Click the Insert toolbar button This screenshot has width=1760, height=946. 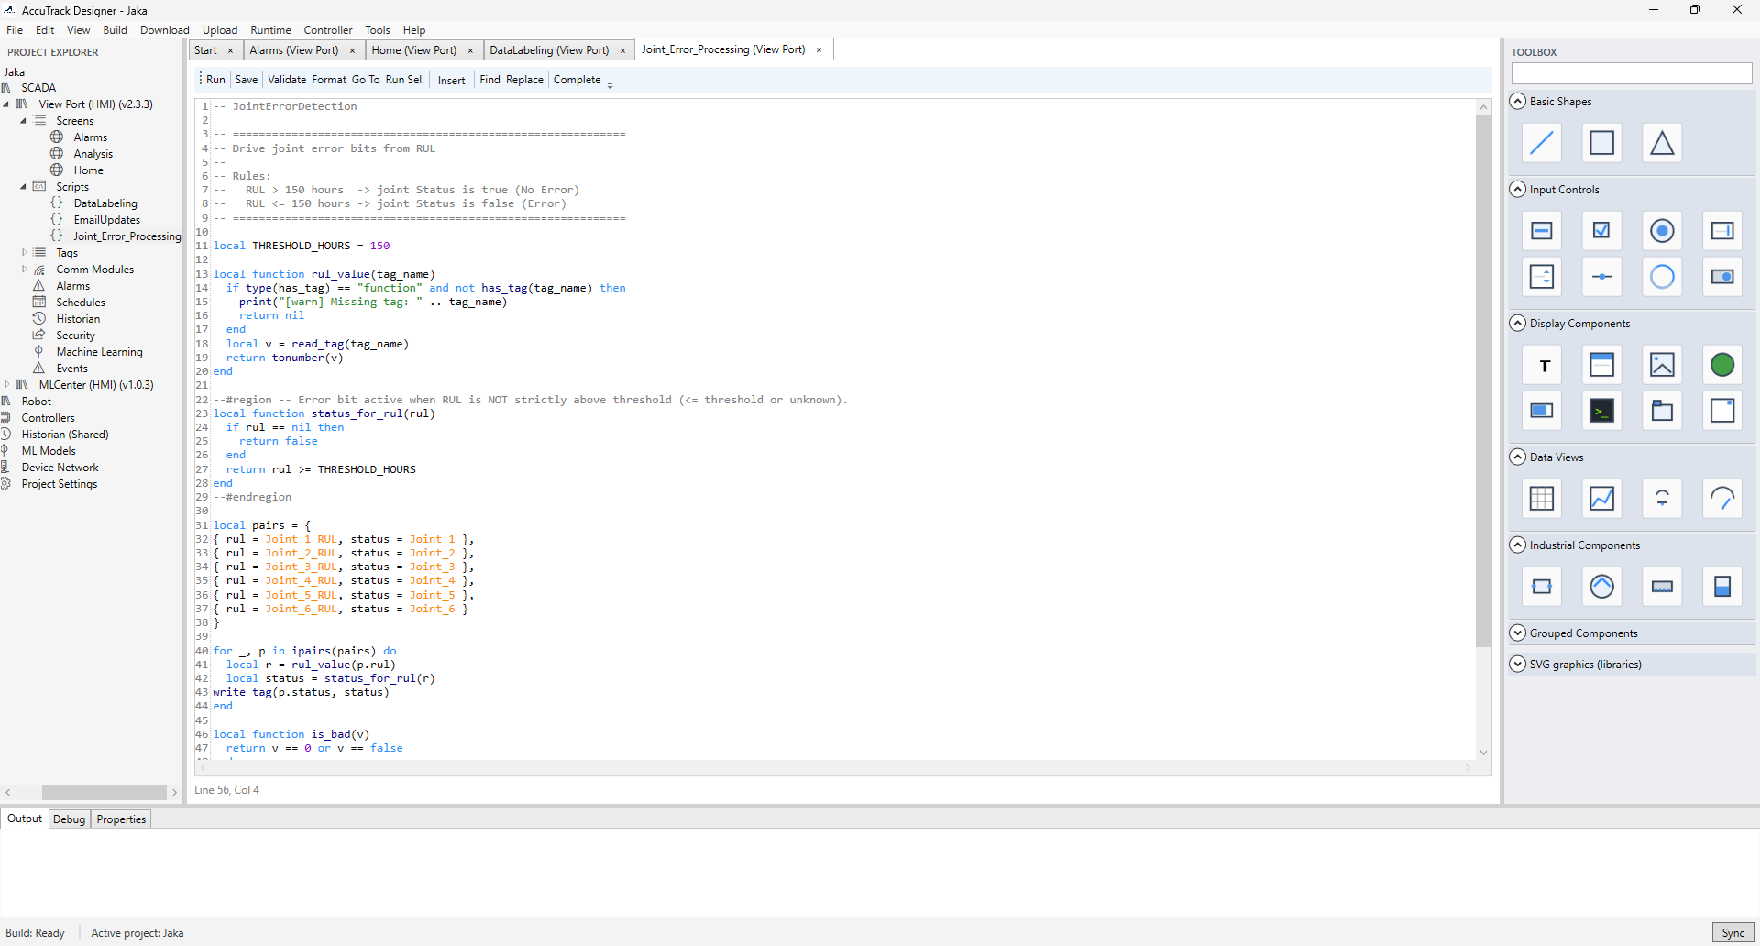click(x=452, y=81)
